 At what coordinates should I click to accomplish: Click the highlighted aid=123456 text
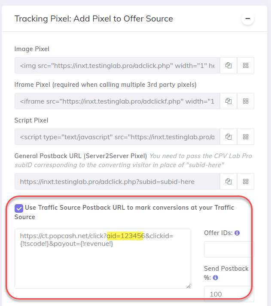point(125,236)
